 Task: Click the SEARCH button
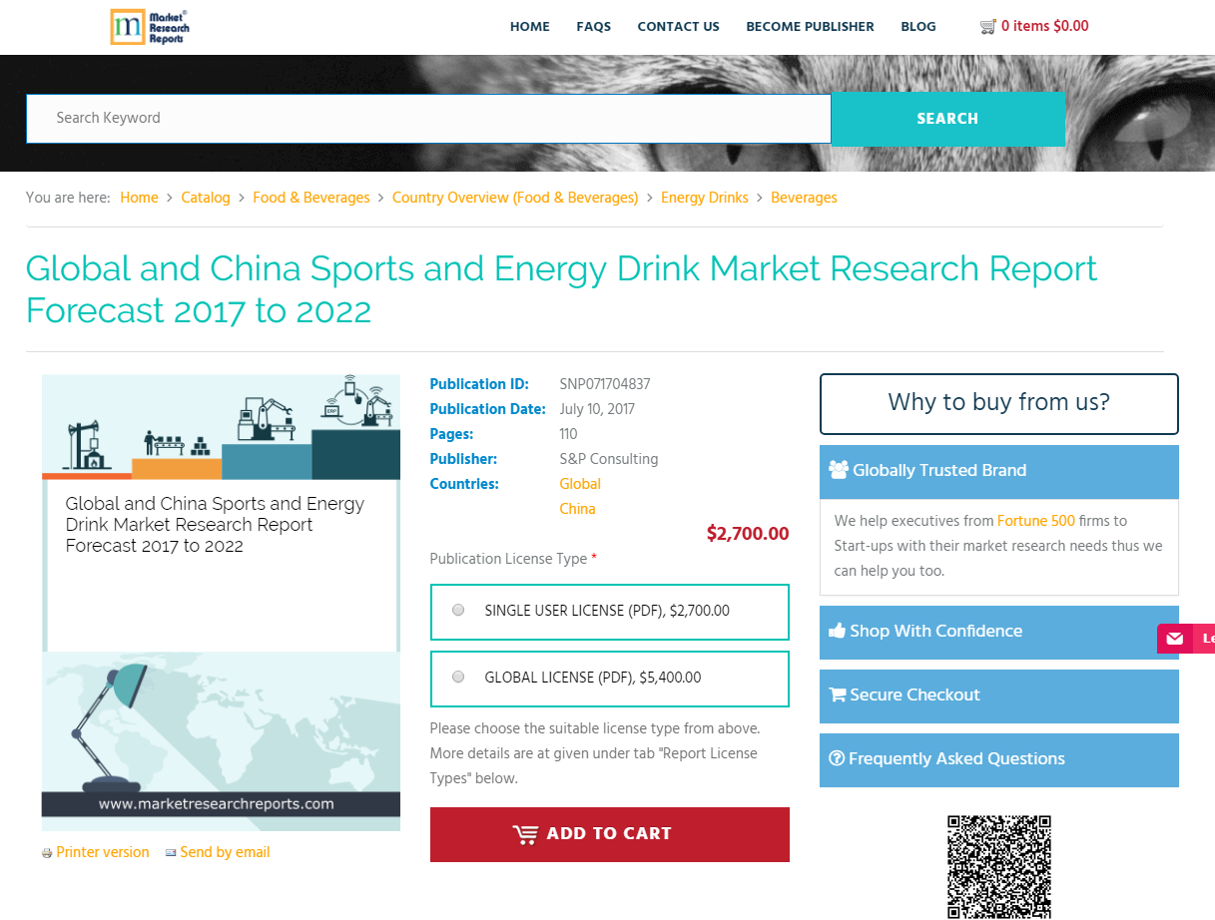tap(948, 119)
